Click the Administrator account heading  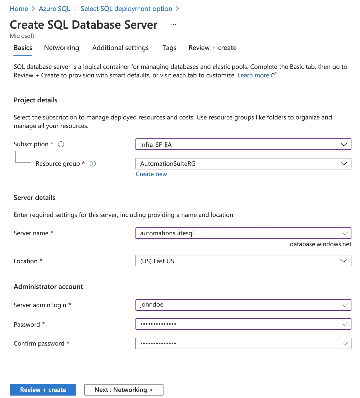tap(48, 287)
